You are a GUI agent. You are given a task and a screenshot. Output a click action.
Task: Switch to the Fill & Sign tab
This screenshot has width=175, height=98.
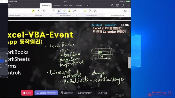(x=68, y=5)
